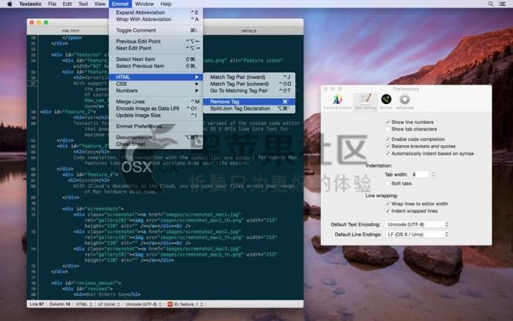Choose Encode Image as Data URI
513x321 pixels.
pyautogui.click(x=156, y=108)
